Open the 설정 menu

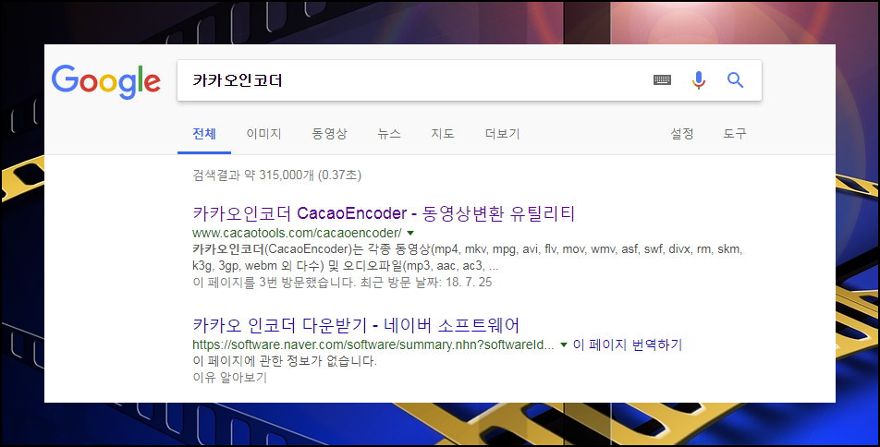pos(682,134)
